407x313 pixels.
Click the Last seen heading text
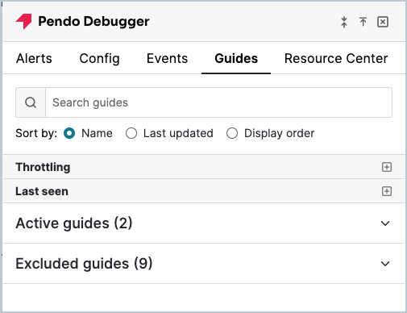42,191
